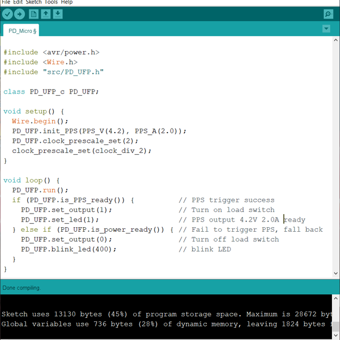Viewport: 340px width, 340px height.
Task: Open the Tools menu
Action: point(51,2)
